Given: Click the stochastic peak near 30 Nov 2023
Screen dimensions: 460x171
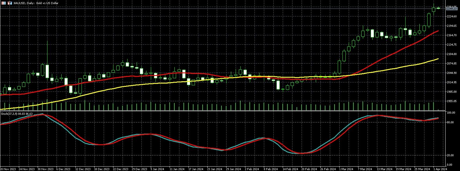Looking at the screenshot, I should pos(42,114).
